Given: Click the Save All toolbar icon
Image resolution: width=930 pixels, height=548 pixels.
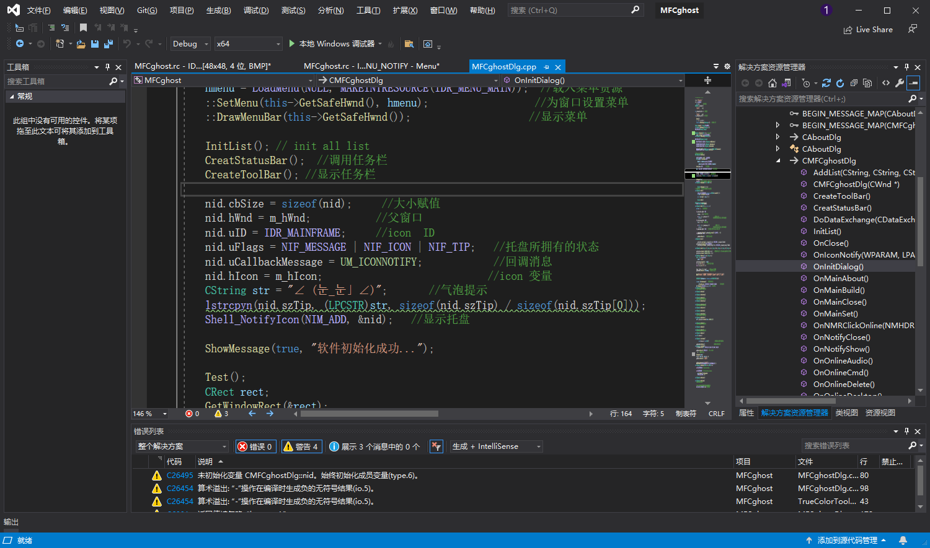Looking at the screenshot, I should pyautogui.click(x=108, y=44).
